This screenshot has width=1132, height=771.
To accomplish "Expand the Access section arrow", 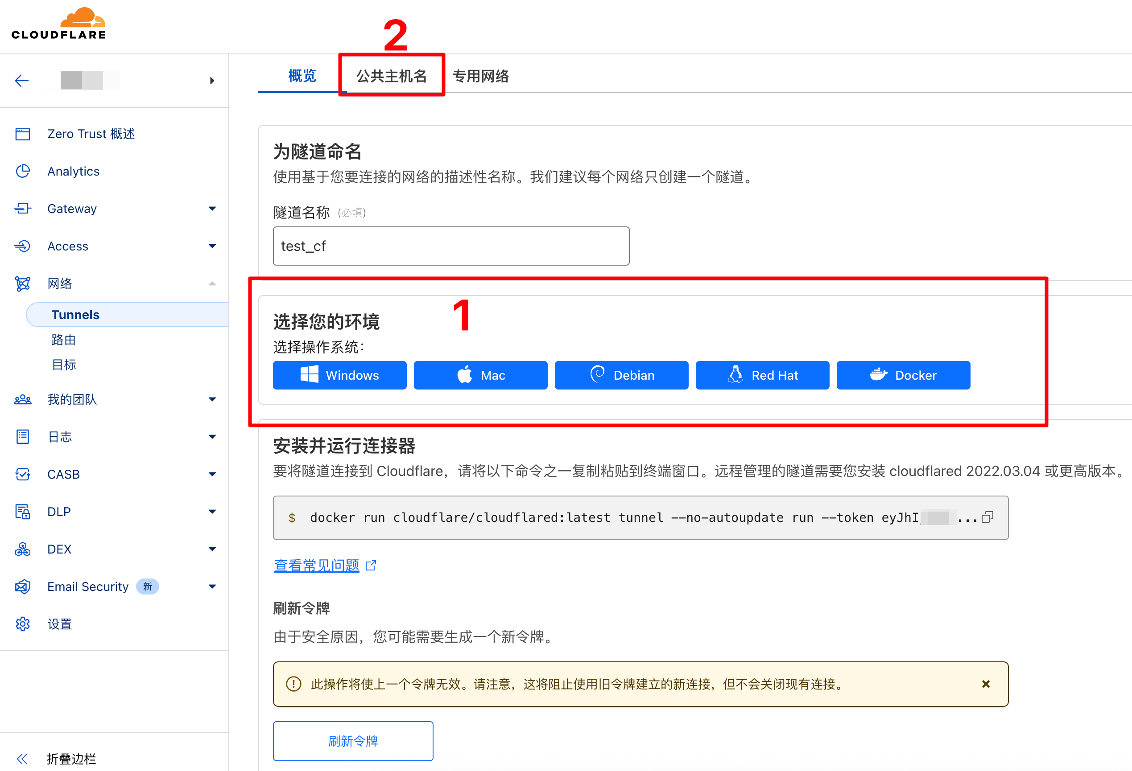I will [x=212, y=246].
